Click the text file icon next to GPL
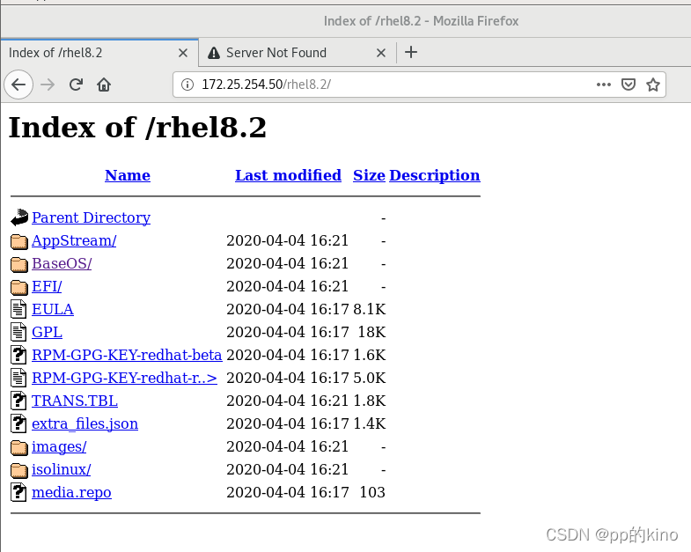This screenshot has width=691, height=552. pos(18,332)
